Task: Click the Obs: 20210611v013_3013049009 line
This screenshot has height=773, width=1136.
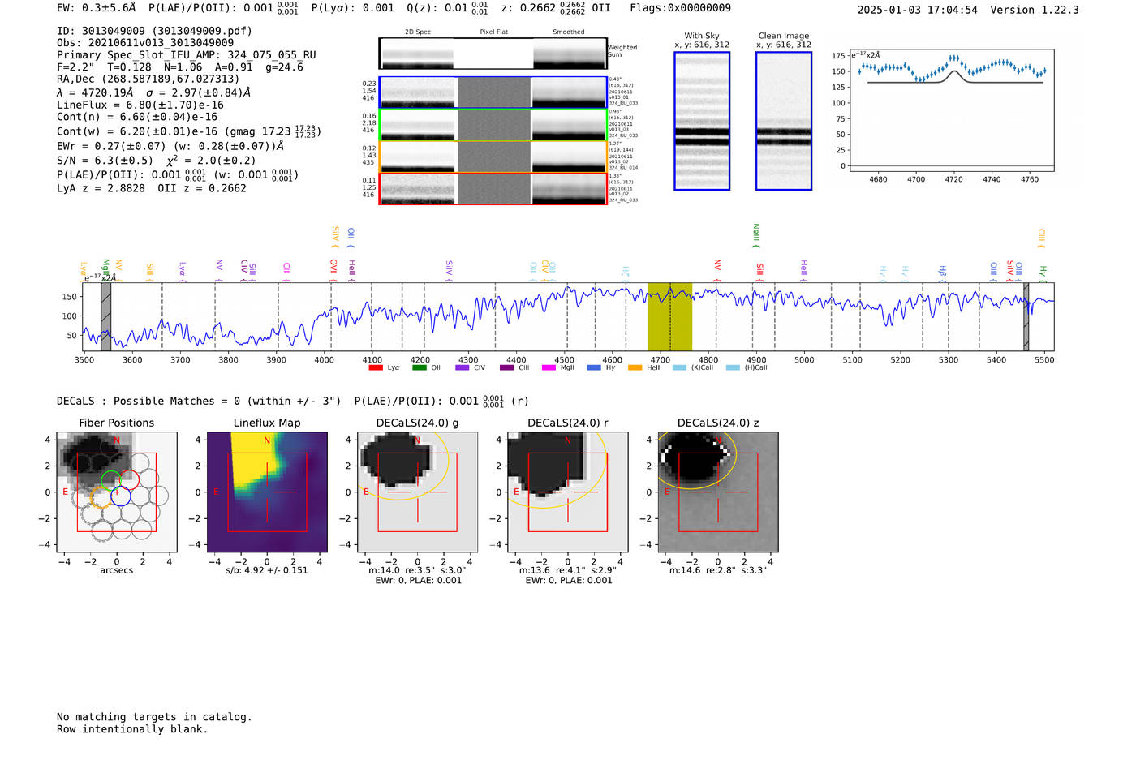Action: point(145,43)
